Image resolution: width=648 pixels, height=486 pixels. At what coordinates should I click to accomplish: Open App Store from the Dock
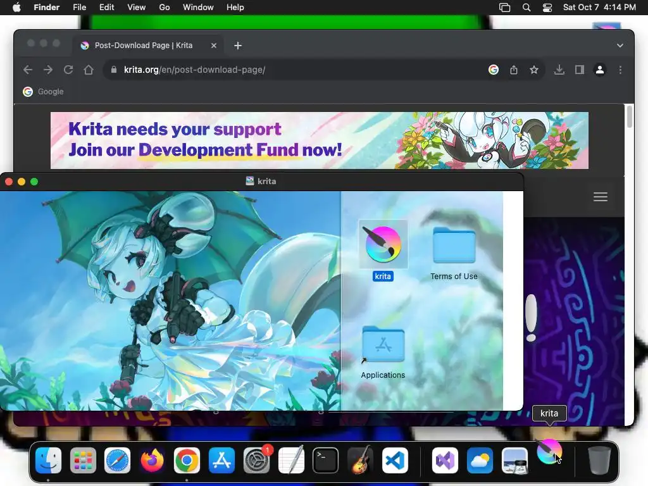click(x=222, y=460)
